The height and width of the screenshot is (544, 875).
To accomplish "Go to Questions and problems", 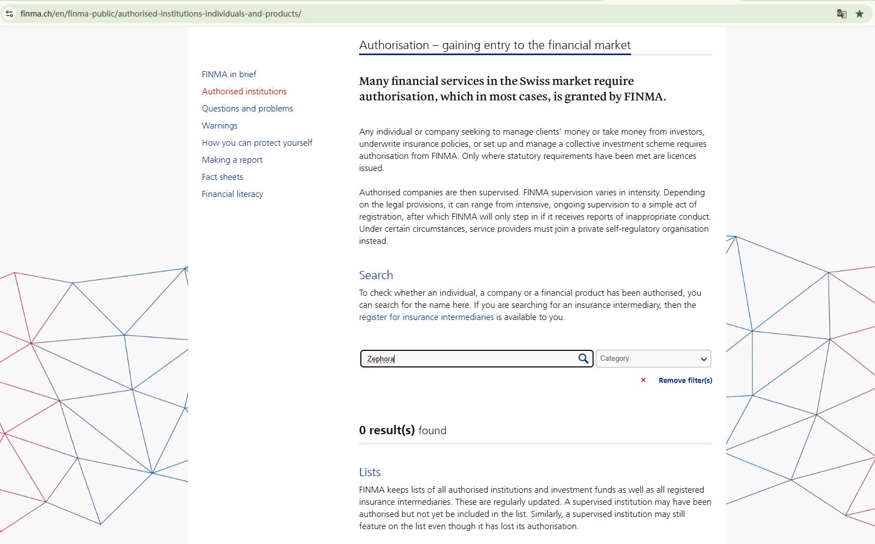I will tap(247, 109).
